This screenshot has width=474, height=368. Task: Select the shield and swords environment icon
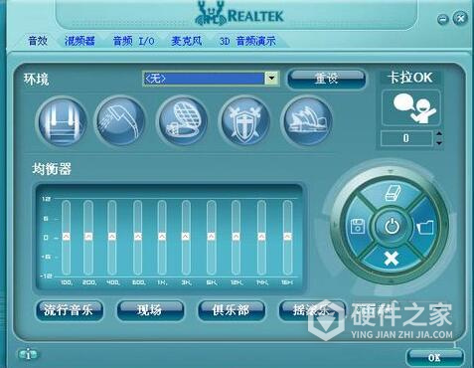(244, 121)
